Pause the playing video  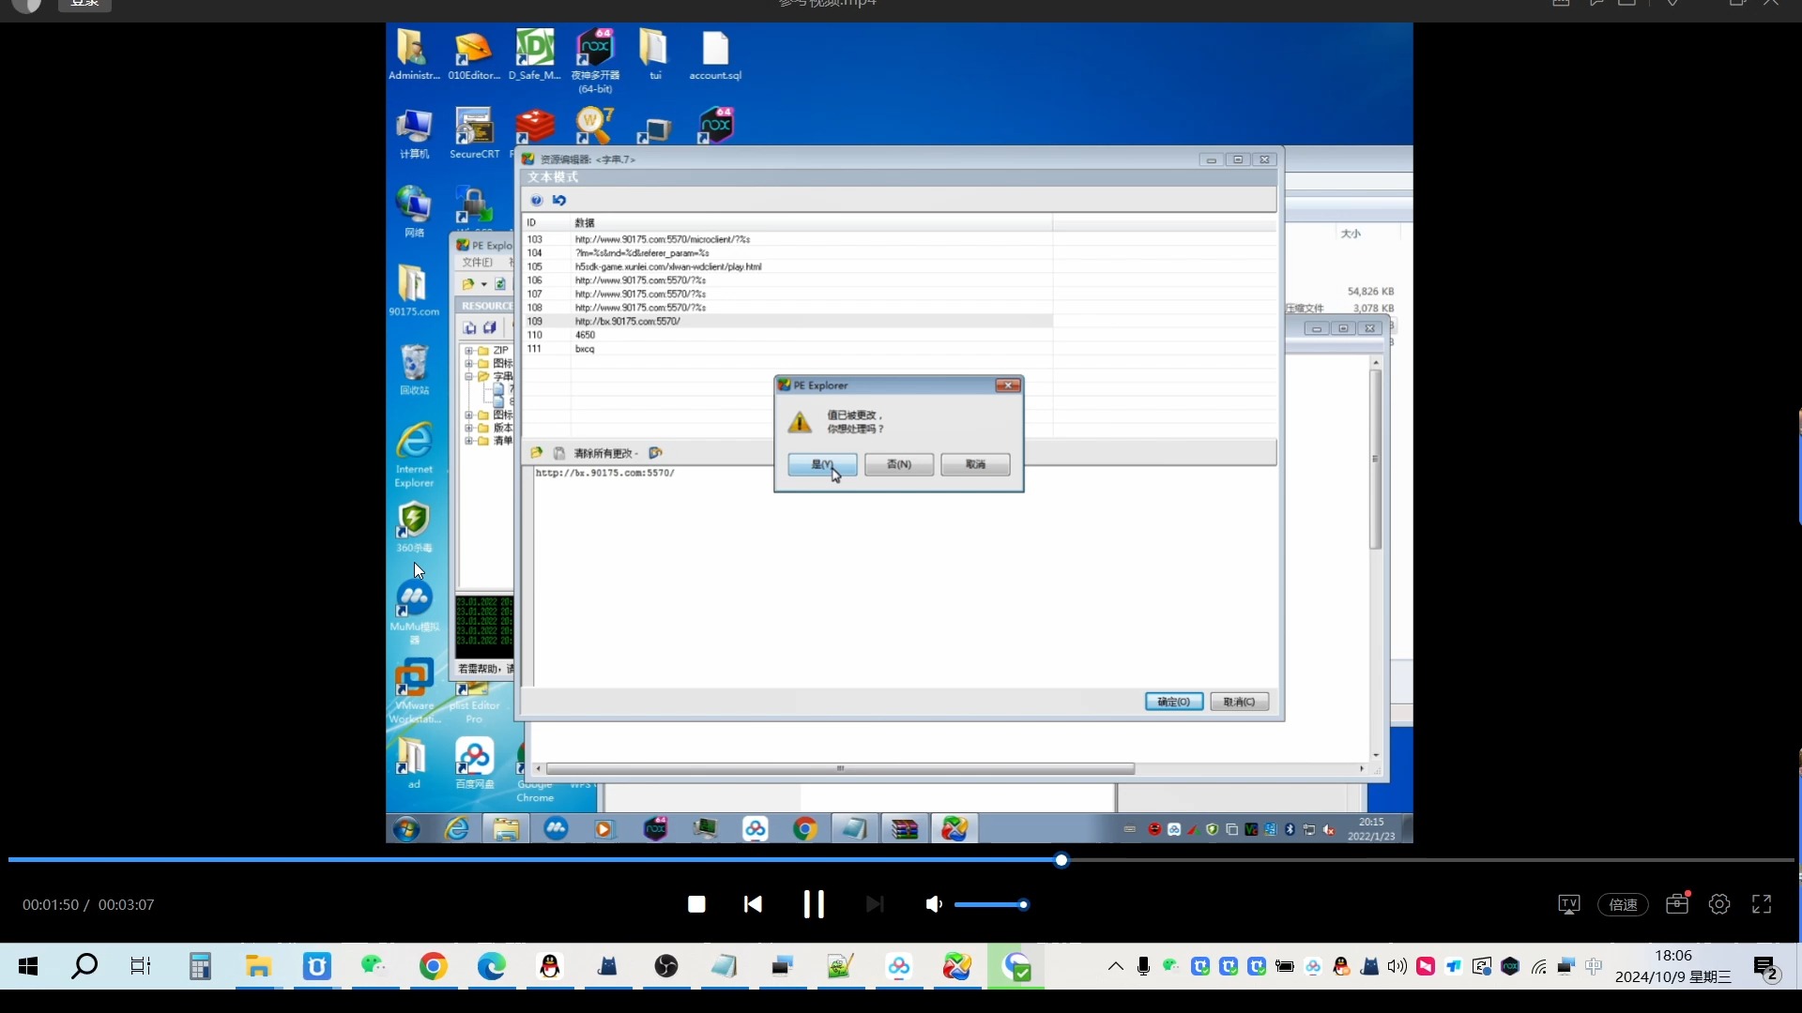814,904
